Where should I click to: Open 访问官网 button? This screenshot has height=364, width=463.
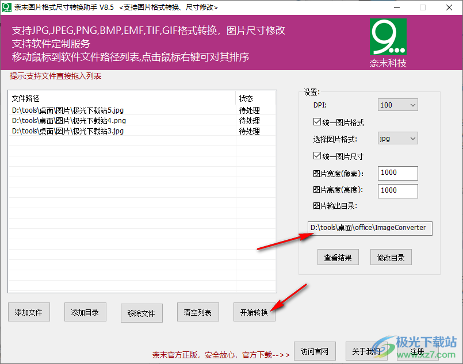(x=315, y=351)
